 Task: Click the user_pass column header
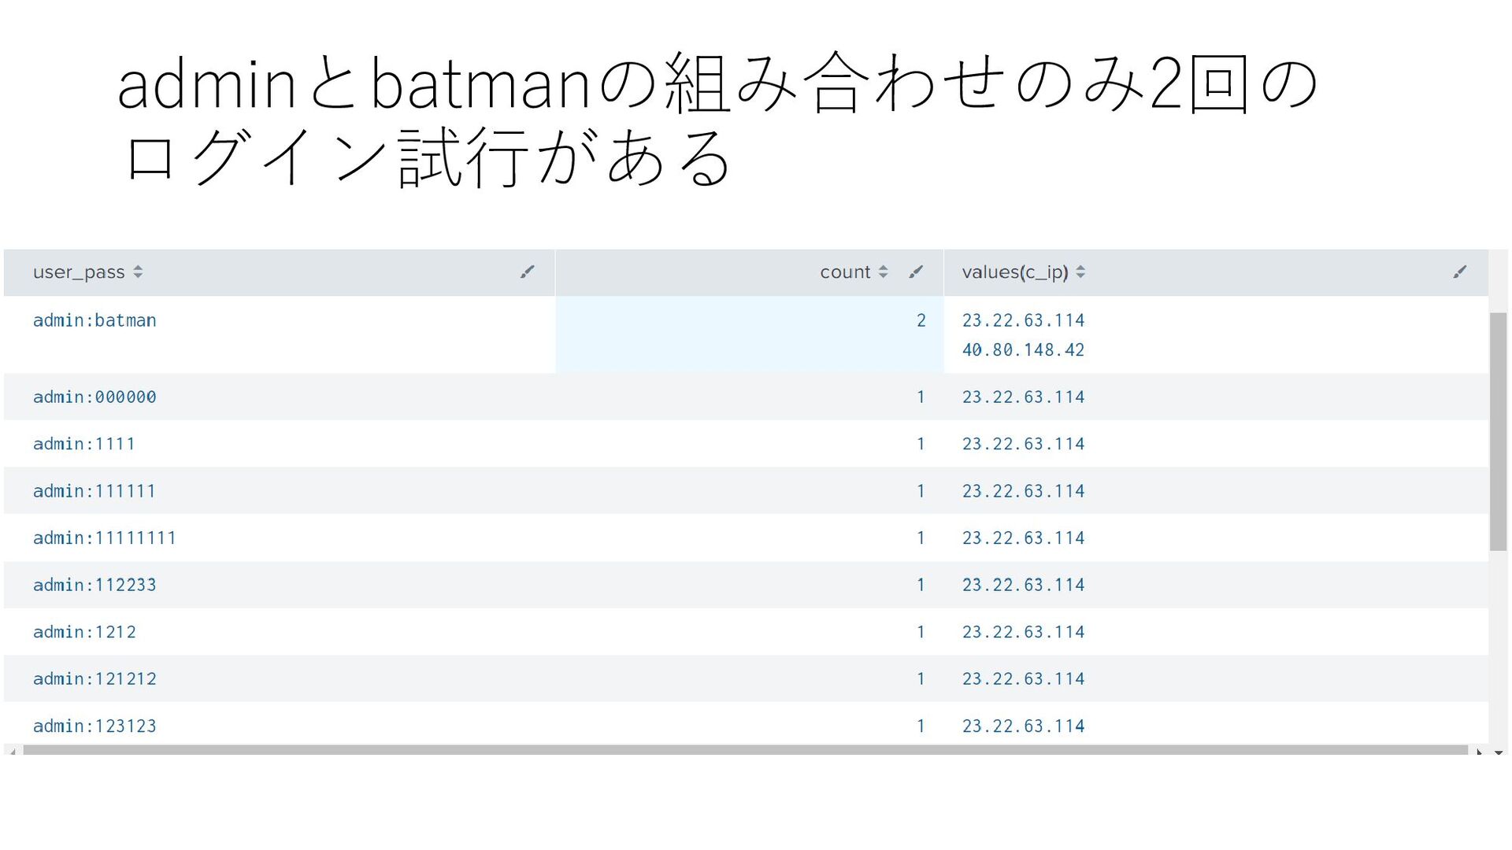pos(79,272)
